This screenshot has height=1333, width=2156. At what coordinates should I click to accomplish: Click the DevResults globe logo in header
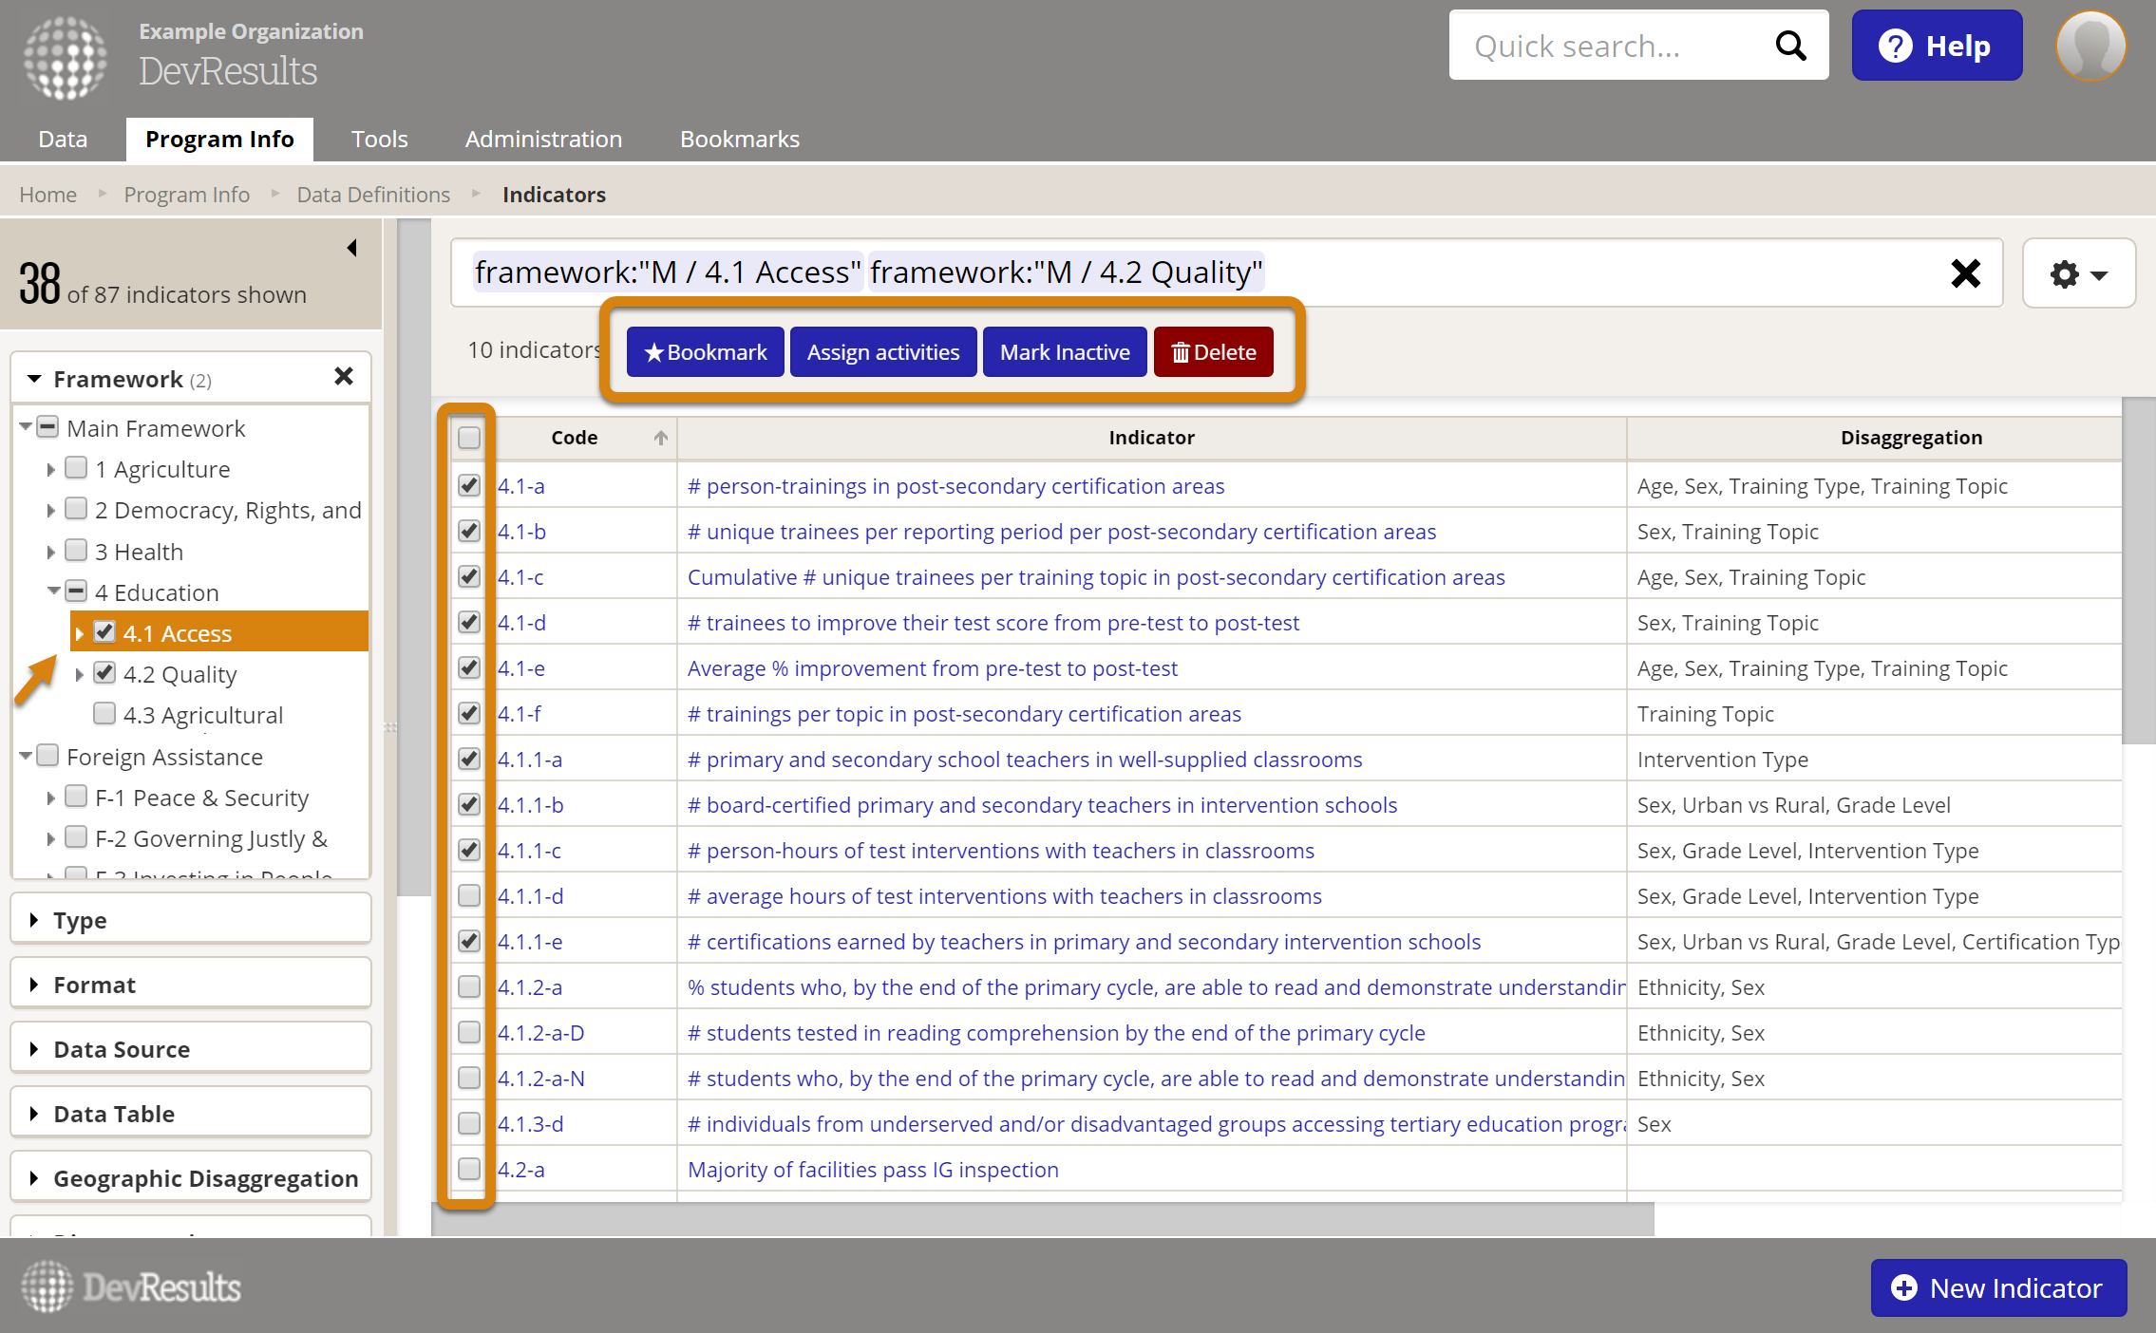(x=65, y=57)
